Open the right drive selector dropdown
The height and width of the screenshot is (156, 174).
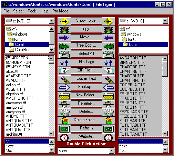click(x=165, y=21)
